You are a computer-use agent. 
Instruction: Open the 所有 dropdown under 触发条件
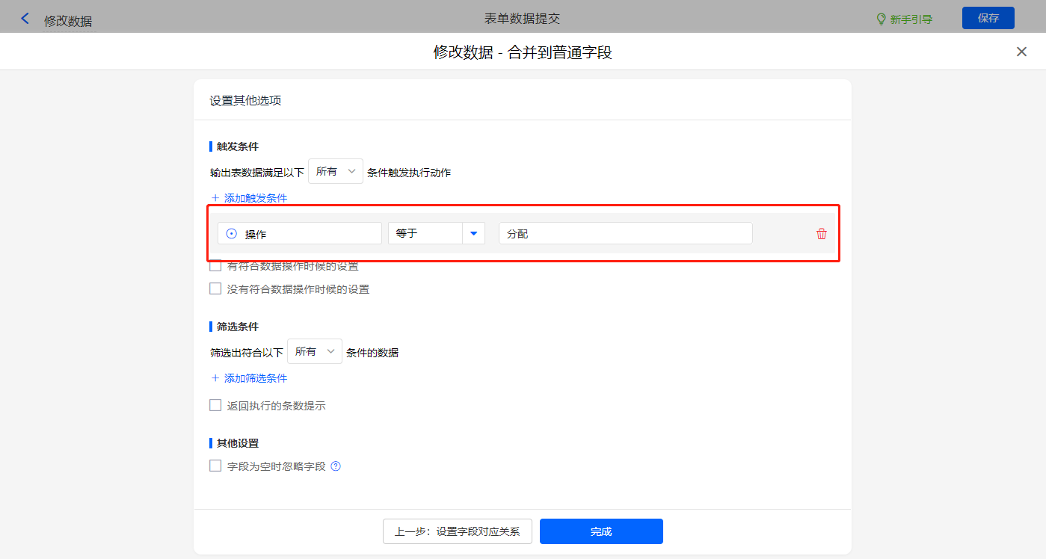click(335, 172)
